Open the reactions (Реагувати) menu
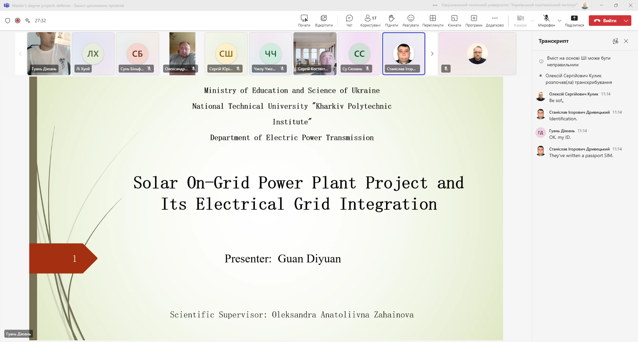The width and height of the screenshot is (638, 342). coord(410,20)
